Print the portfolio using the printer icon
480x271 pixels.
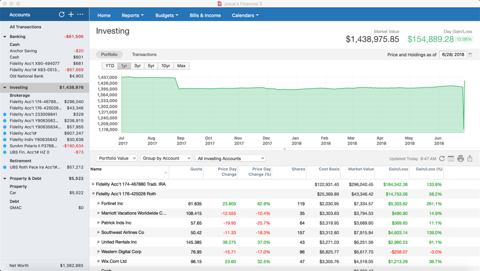tap(460, 159)
